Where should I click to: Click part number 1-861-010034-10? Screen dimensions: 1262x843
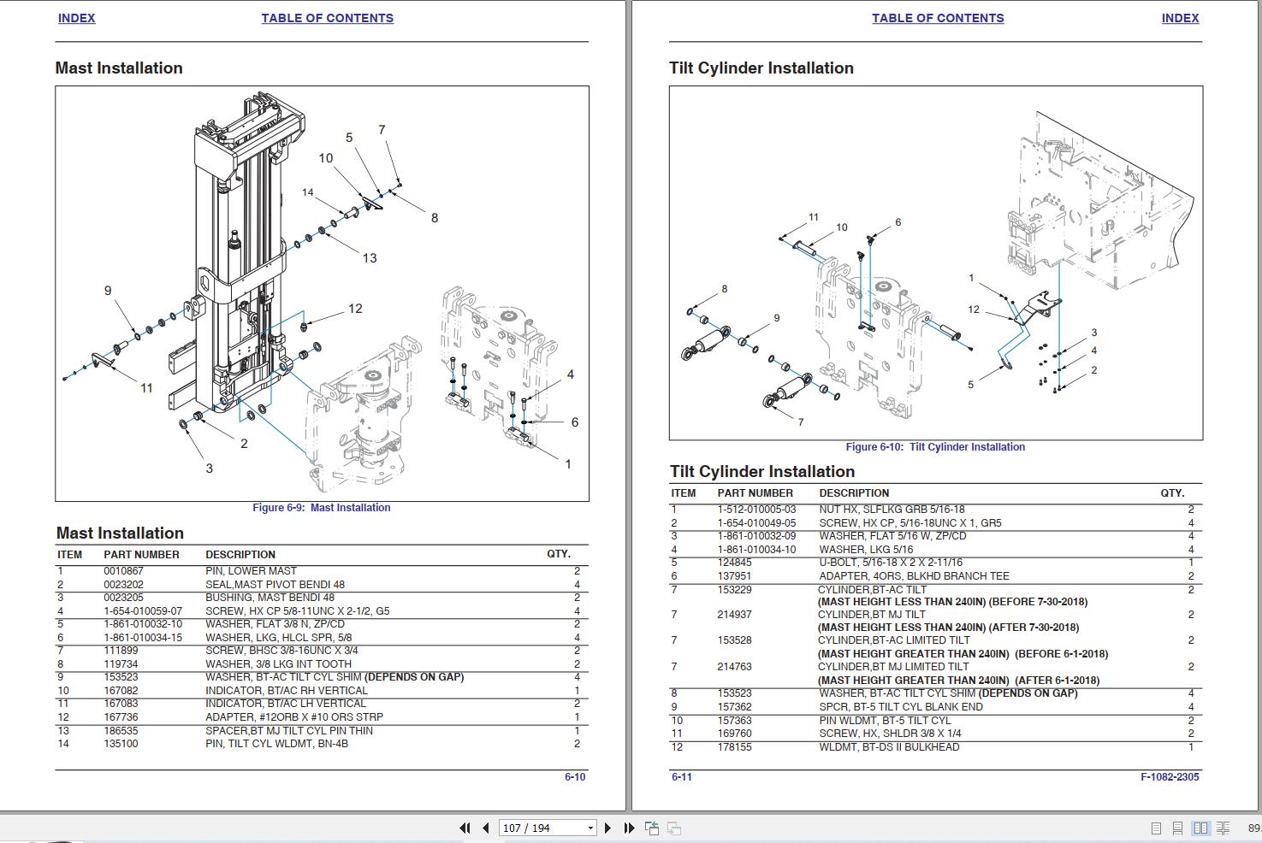756,550
